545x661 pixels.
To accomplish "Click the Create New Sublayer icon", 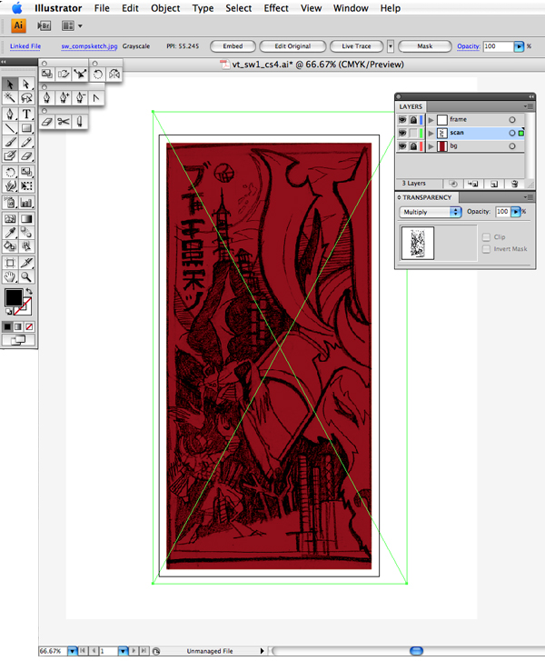I will pos(473,184).
